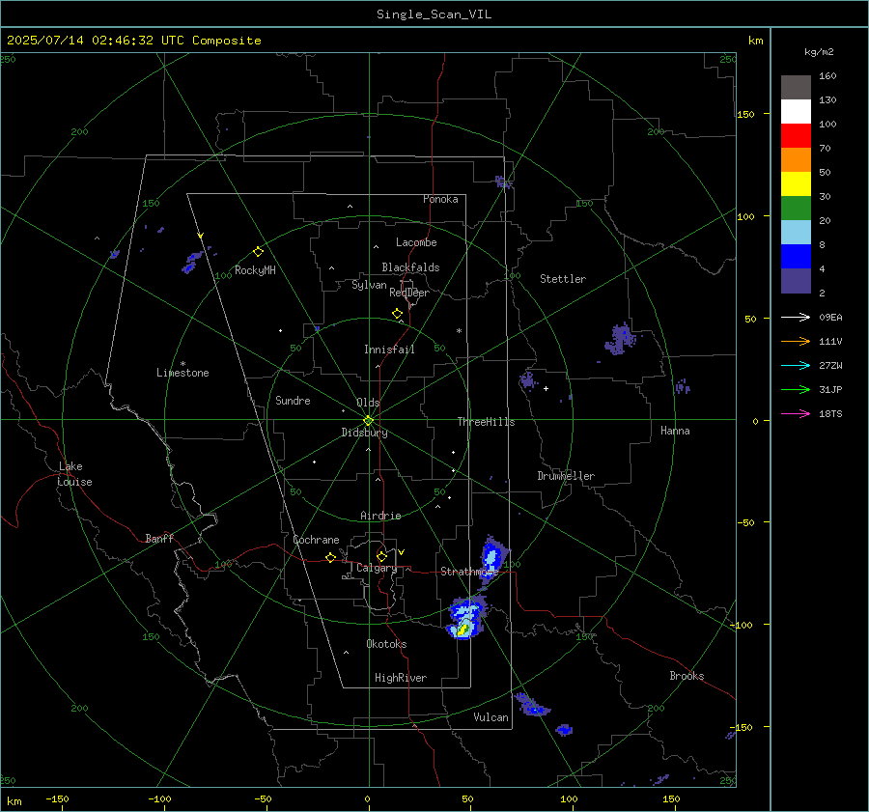Pick the yellow 30-50 legend swatch
This screenshot has width=869, height=812.
[796, 184]
